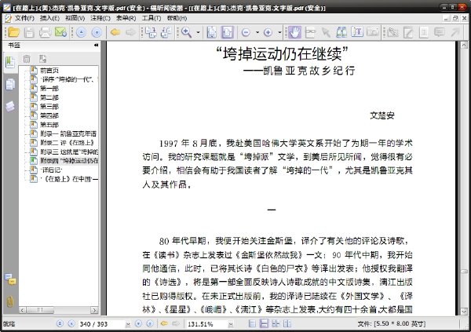This screenshot has width=471, height=332.
Task: Open the 注释(C) menu
Action: point(100,18)
